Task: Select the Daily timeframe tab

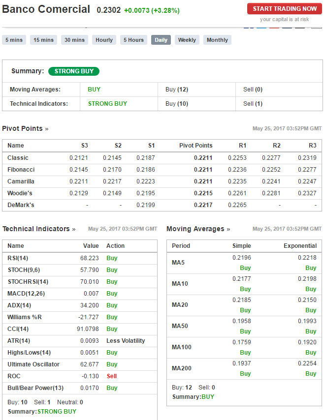Action: pyautogui.click(x=161, y=40)
